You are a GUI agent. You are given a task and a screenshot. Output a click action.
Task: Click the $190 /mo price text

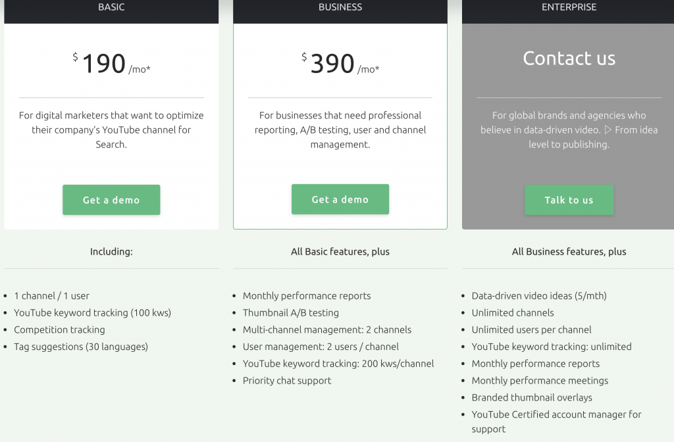[111, 64]
